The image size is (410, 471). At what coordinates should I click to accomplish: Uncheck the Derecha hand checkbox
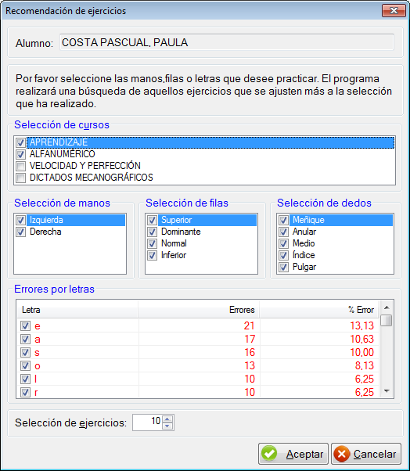(20, 232)
